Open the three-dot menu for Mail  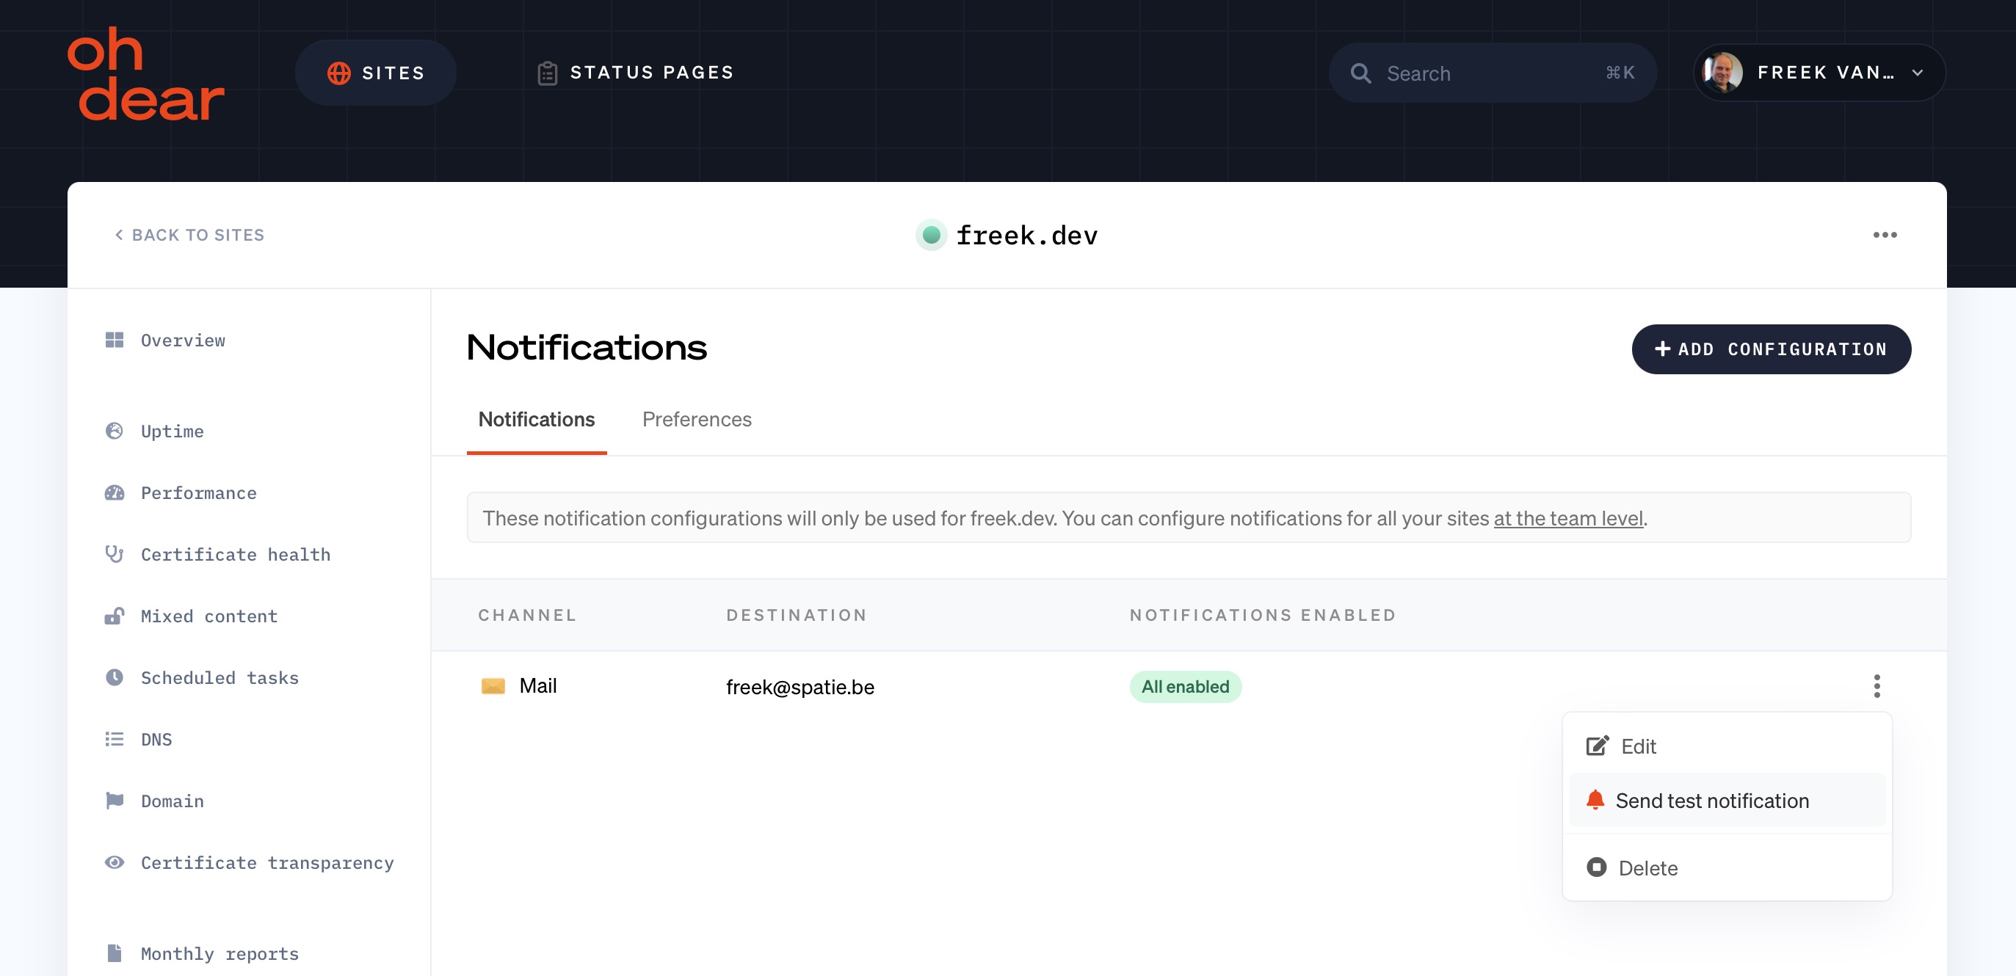click(x=1874, y=685)
